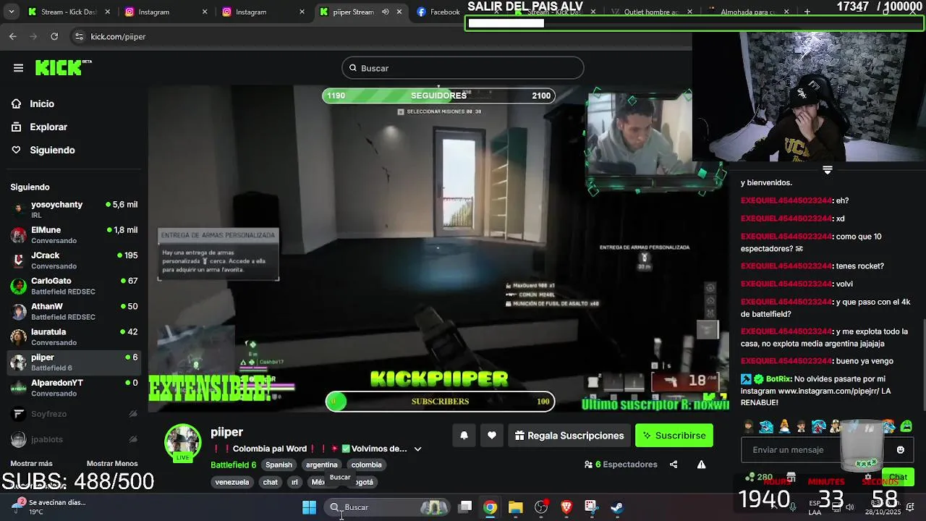Open AlparedonYT channel in following list
The image size is (926, 521).
pos(74,387)
